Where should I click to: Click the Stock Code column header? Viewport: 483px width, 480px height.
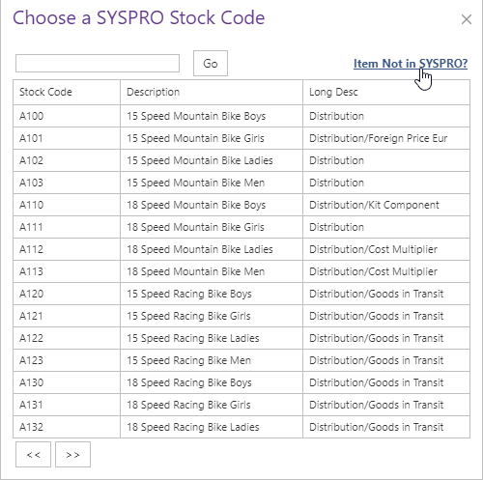[x=45, y=92]
